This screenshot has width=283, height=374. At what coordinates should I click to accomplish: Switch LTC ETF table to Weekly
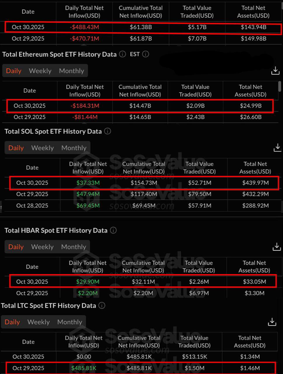point(38,322)
